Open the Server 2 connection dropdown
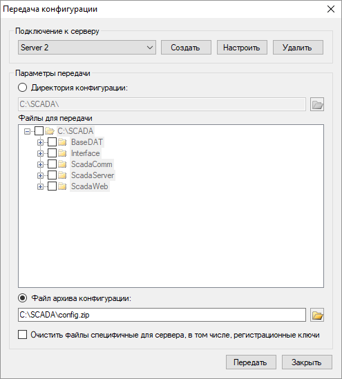 coord(87,48)
